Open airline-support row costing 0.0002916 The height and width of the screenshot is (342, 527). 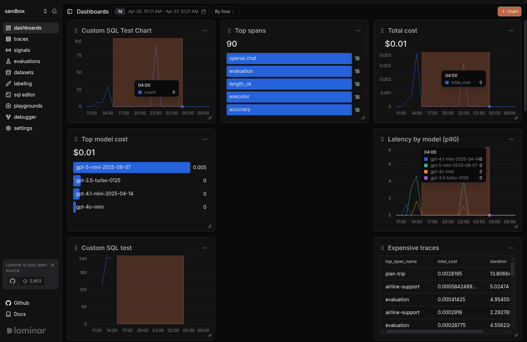(445, 312)
